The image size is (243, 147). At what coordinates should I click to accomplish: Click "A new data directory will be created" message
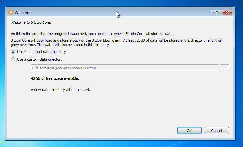[x=61, y=90]
